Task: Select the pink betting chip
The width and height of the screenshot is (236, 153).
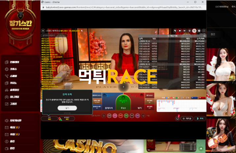Action: pos(115,115)
